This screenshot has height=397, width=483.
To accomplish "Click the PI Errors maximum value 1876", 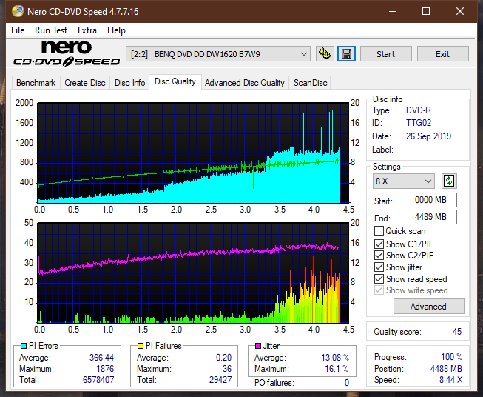I will click(105, 369).
